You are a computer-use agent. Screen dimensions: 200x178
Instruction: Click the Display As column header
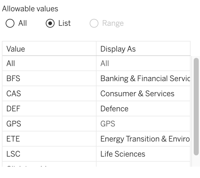tap(143, 49)
